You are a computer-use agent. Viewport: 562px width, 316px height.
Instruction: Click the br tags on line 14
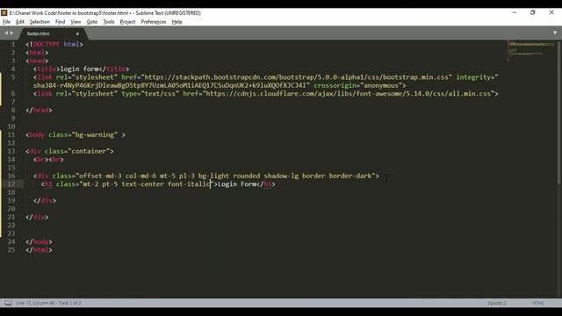click(x=48, y=160)
